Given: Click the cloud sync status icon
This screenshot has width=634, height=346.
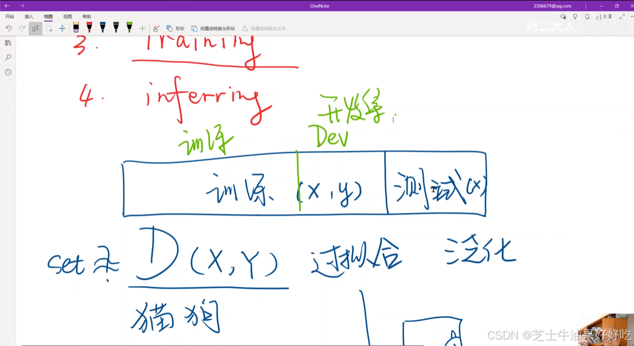Looking at the screenshot, I should pos(563,16).
